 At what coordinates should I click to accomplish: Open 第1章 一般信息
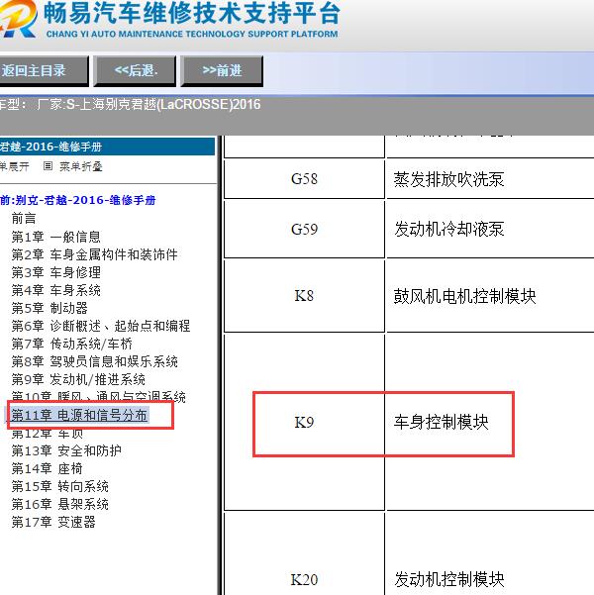pos(55,237)
